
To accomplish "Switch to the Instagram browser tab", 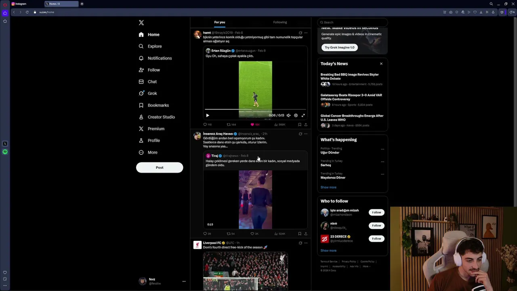I will click(26, 4).
